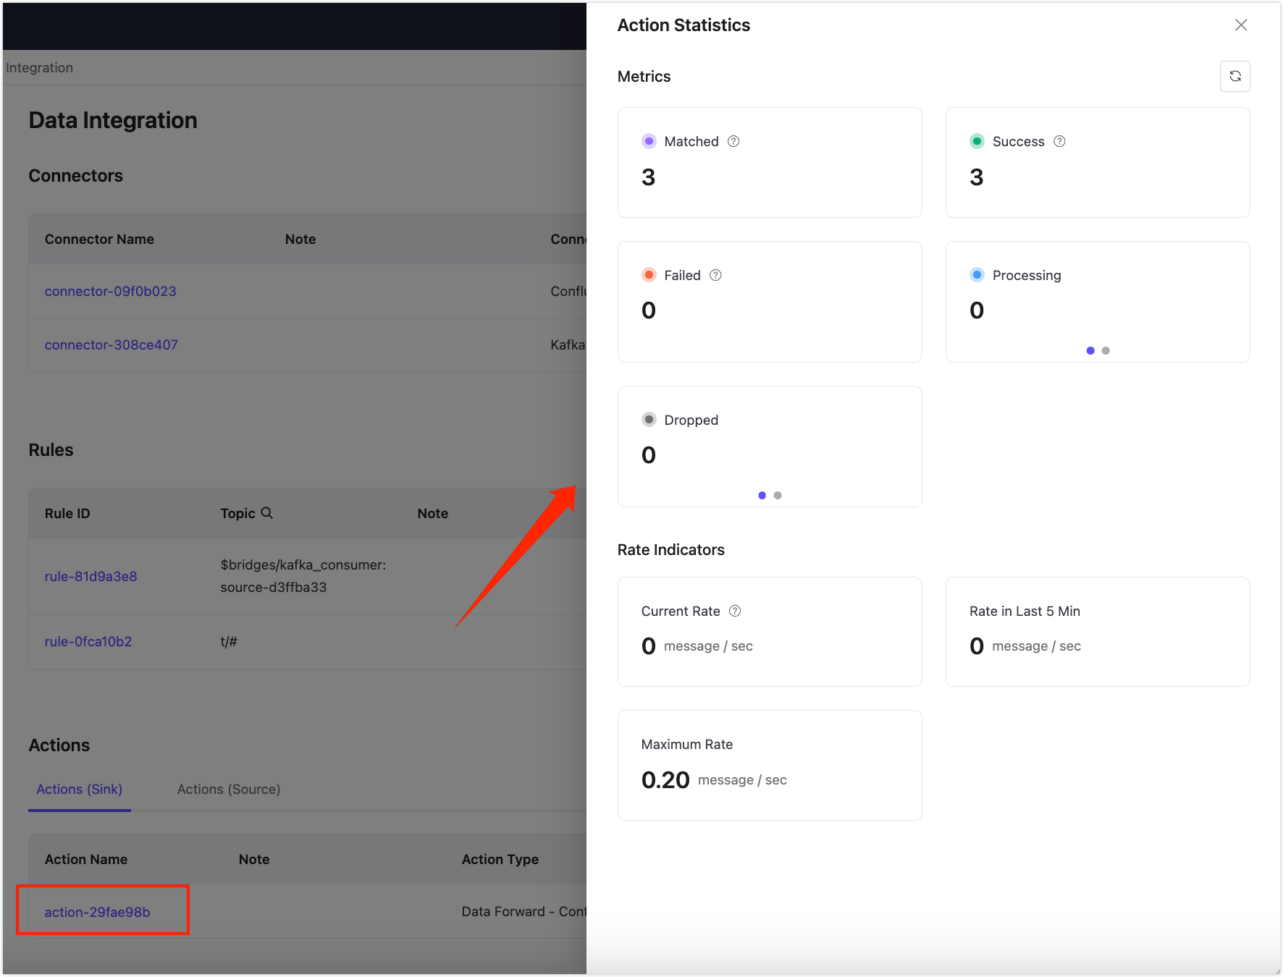Click the help icon next to Matched
This screenshot has width=1283, height=977.
point(733,141)
